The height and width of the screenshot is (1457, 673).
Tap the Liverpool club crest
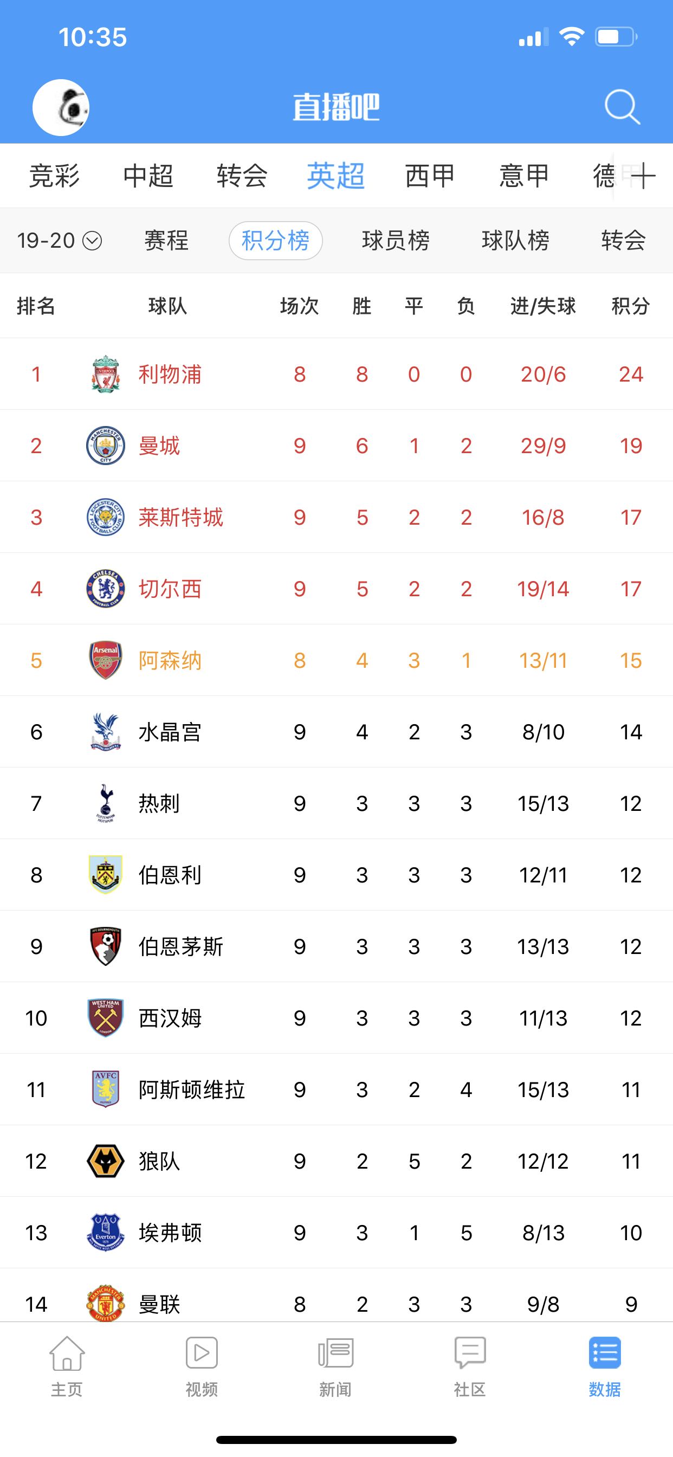(106, 374)
